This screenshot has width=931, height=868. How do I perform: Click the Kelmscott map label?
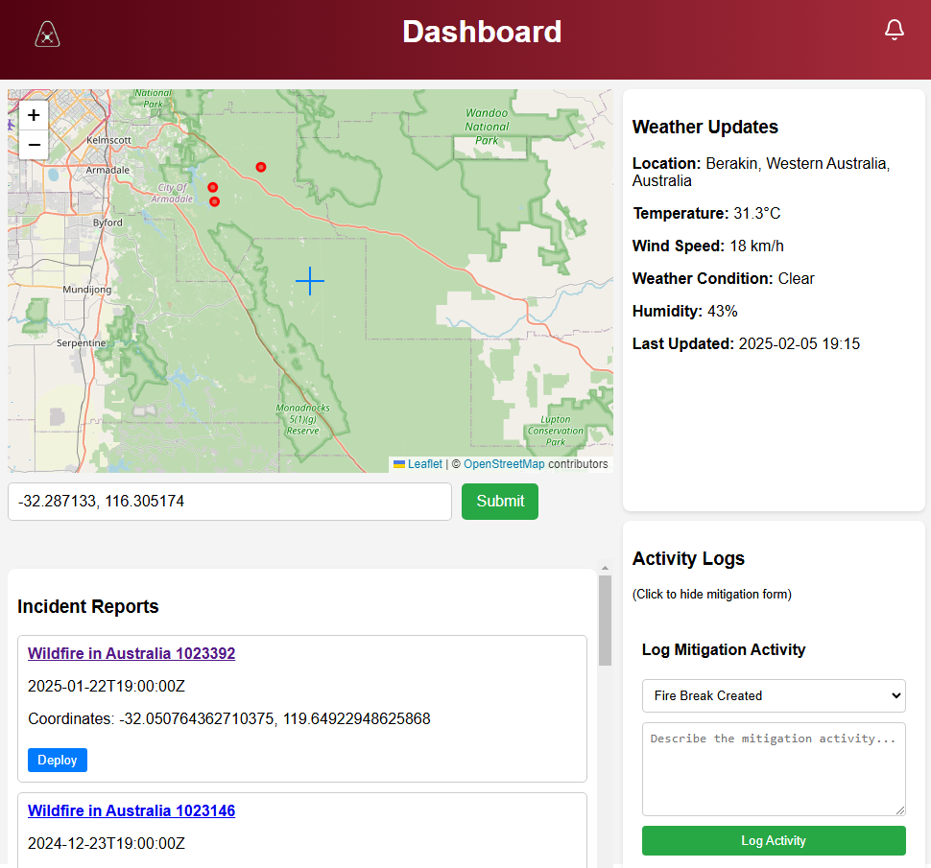[108, 140]
